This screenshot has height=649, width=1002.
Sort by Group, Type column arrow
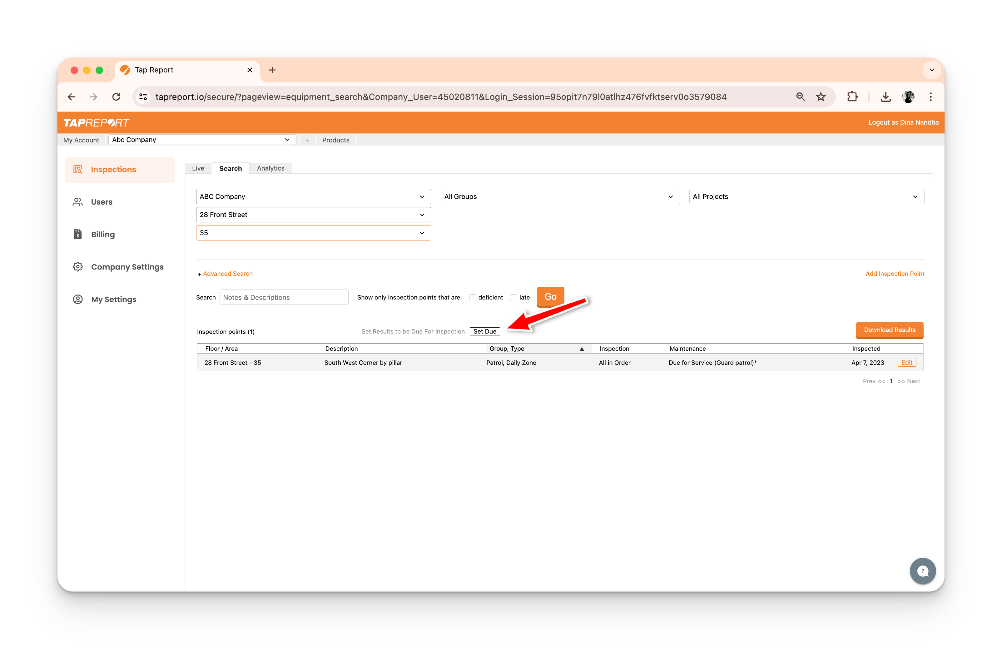pyautogui.click(x=581, y=349)
